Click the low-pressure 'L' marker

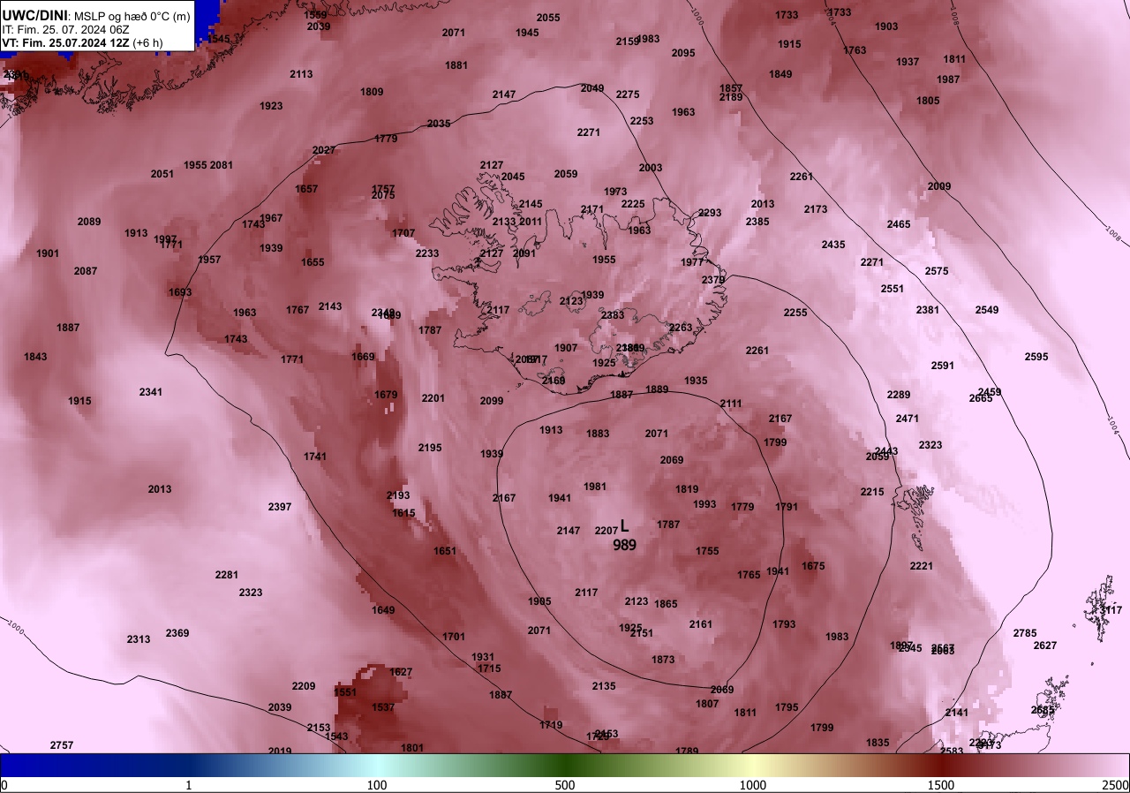(x=625, y=526)
